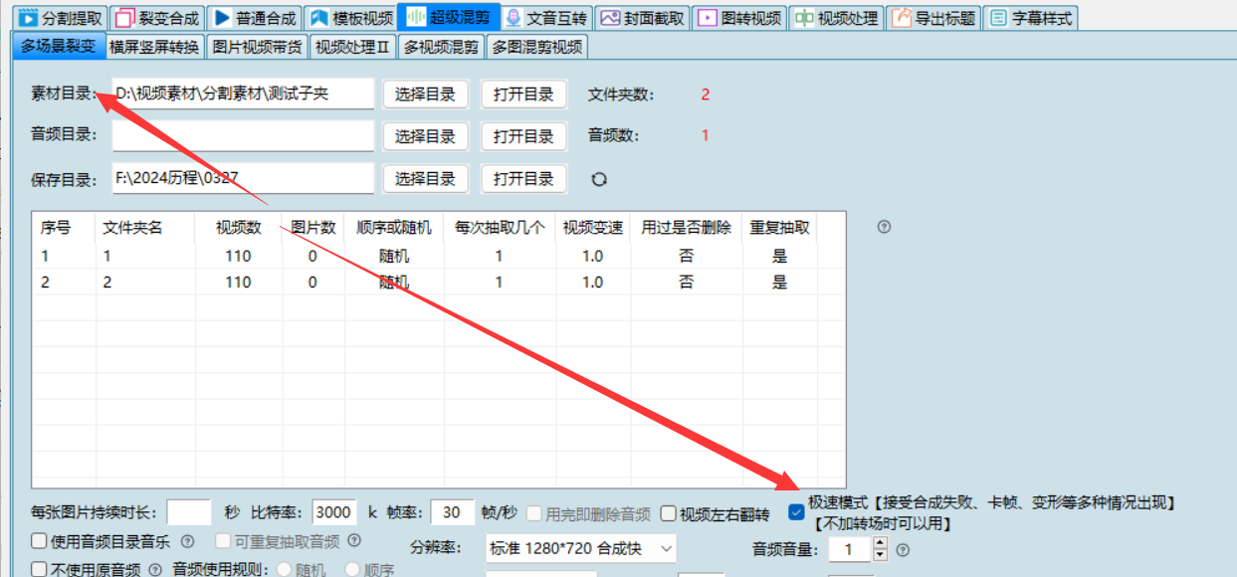Focus the 素材目录 path field
The width and height of the screenshot is (1237, 577).
coord(243,95)
